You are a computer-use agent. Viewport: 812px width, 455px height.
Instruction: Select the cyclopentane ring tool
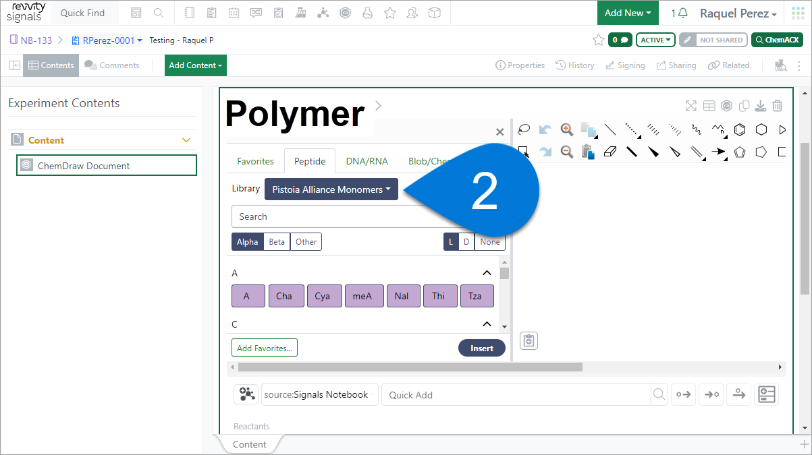coord(761,152)
